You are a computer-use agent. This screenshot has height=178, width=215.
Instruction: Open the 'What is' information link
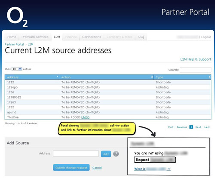(x=152, y=169)
